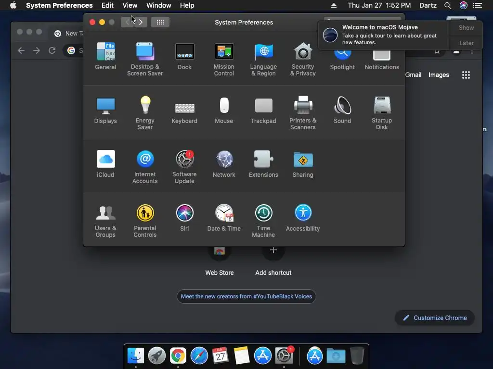
Task: Click the Add shortcut button in Chrome
Action: 273,260
